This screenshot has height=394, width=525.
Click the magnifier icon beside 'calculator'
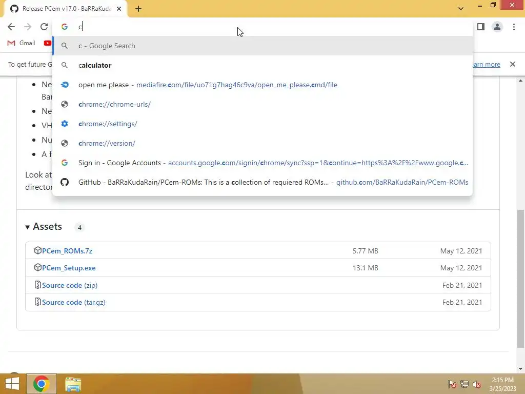click(65, 65)
